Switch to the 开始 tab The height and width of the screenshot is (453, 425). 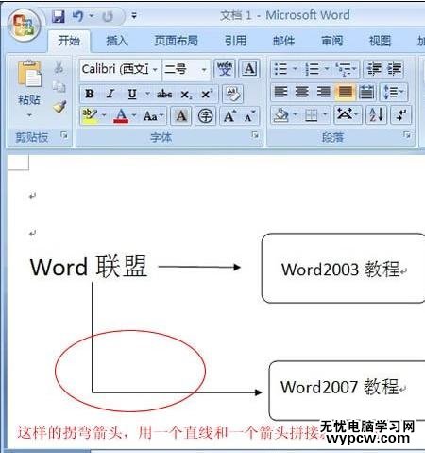coord(69,41)
